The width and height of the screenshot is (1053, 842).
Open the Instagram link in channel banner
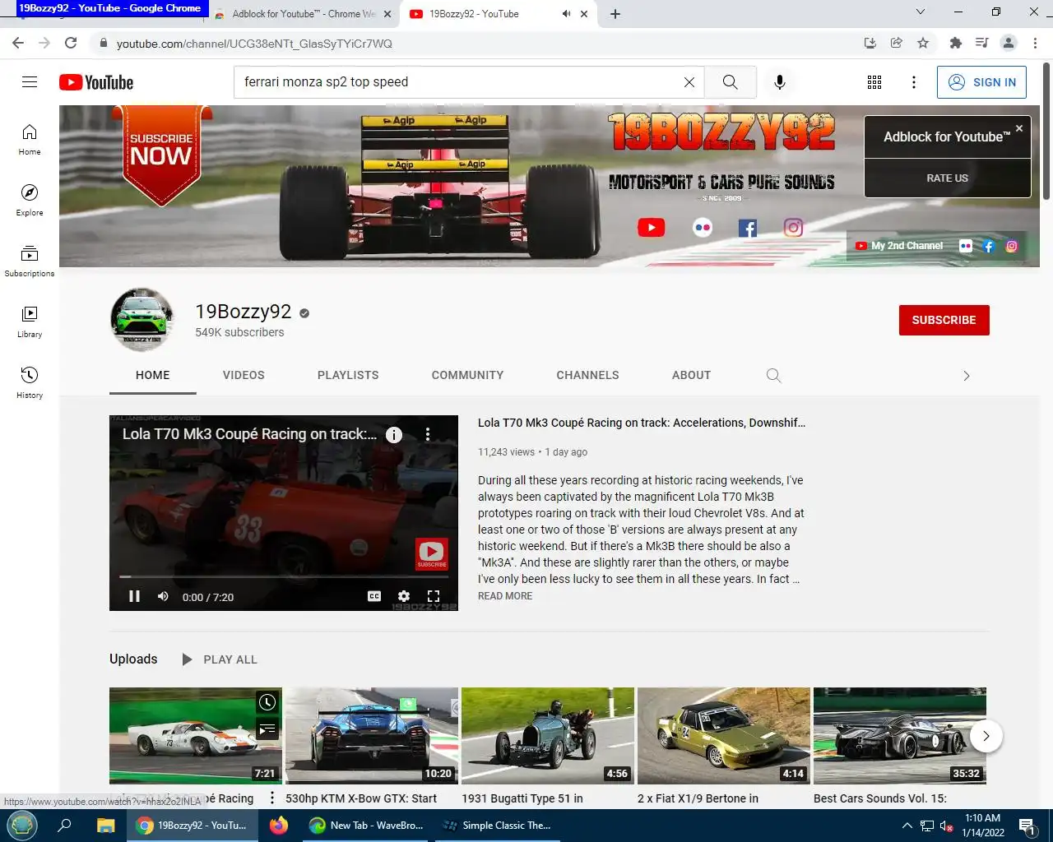coord(793,228)
